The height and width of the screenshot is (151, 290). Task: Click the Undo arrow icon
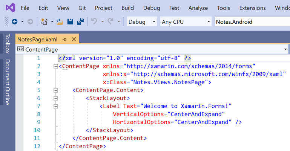tap(94, 22)
